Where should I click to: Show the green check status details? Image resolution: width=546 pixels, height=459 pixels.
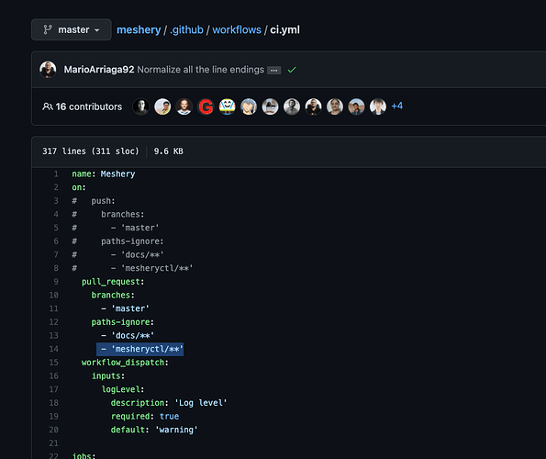pyautogui.click(x=292, y=70)
